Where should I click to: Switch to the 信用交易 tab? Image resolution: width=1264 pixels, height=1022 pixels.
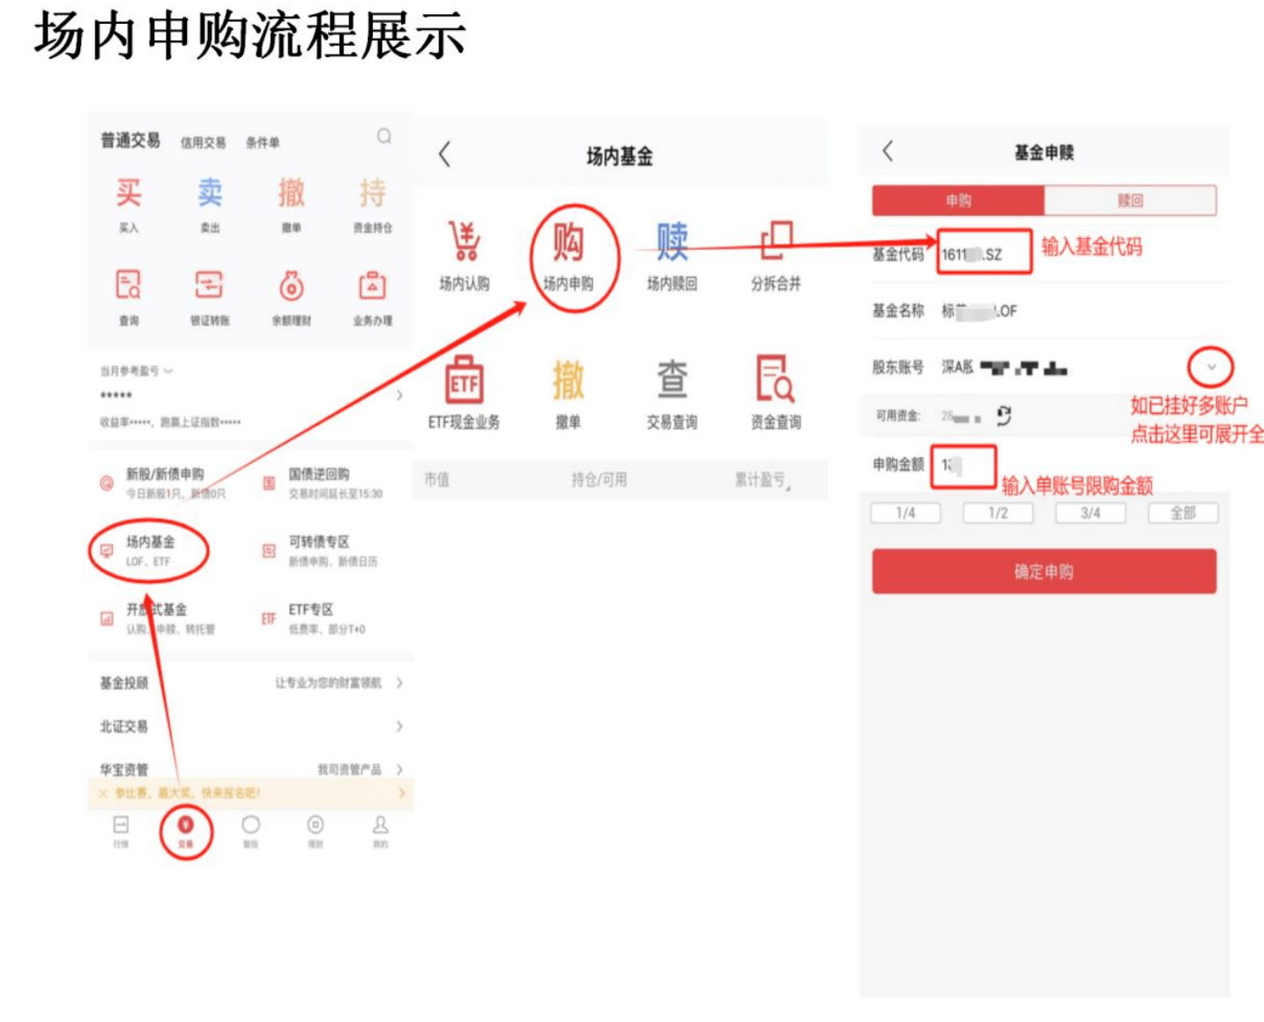coord(203,142)
